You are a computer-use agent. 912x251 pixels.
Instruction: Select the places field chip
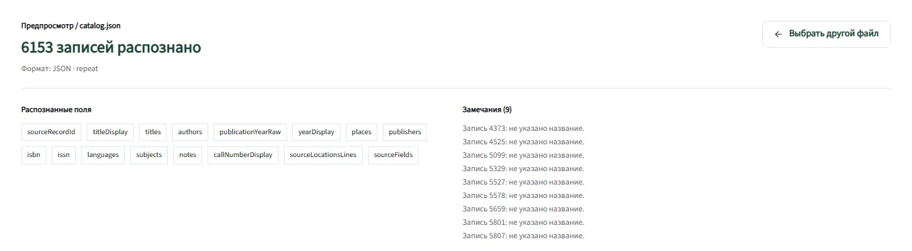(x=361, y=132)
